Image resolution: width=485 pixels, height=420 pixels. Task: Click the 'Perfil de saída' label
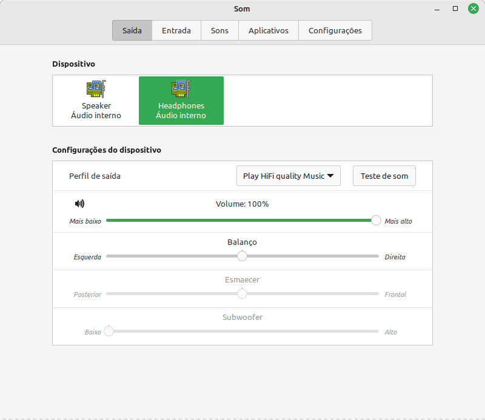95,176
